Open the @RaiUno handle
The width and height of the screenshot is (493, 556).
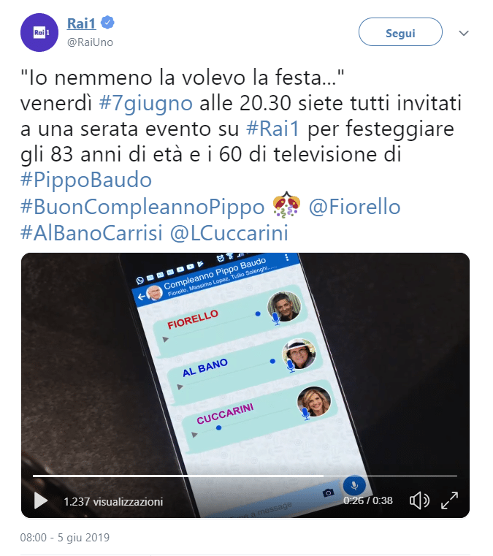(90, 42)
